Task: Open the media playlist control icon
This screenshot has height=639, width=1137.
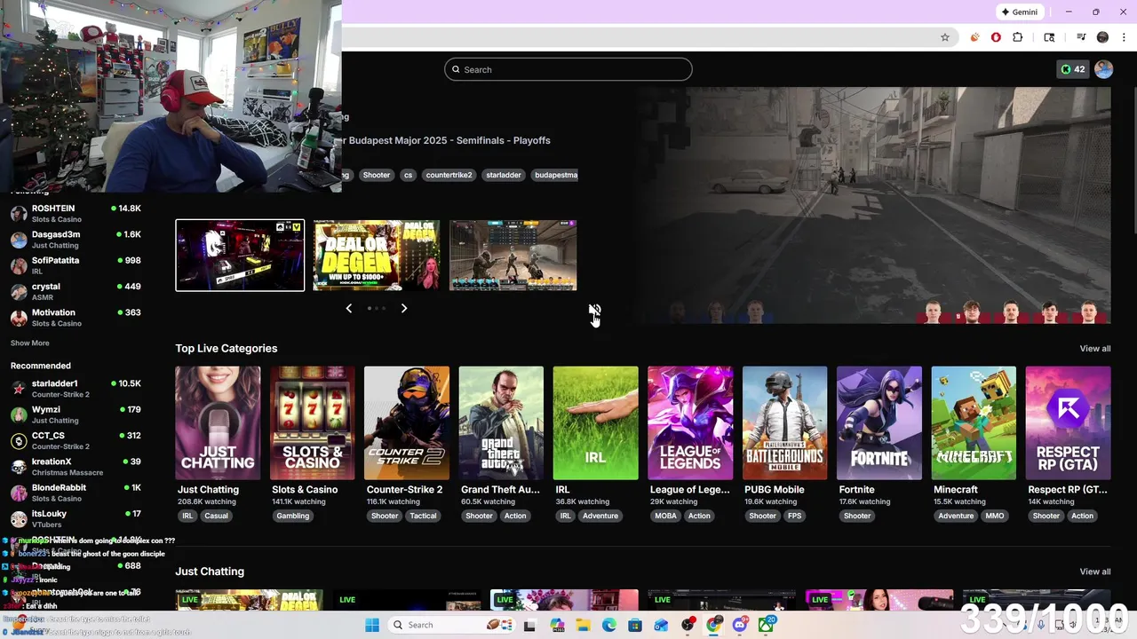Action: pyautogui.click(x=1081, y=37)
